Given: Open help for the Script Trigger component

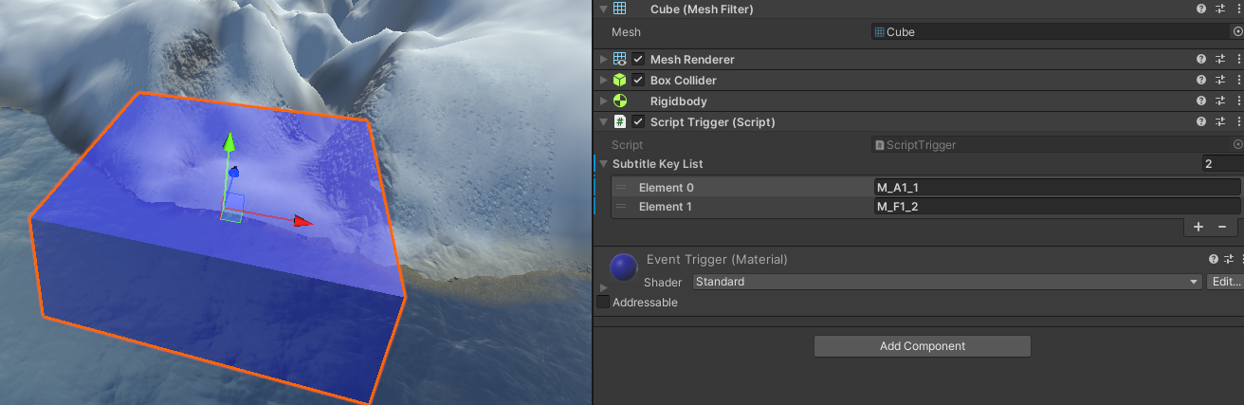Looking at the screenshot, I should click(1201, 121).
